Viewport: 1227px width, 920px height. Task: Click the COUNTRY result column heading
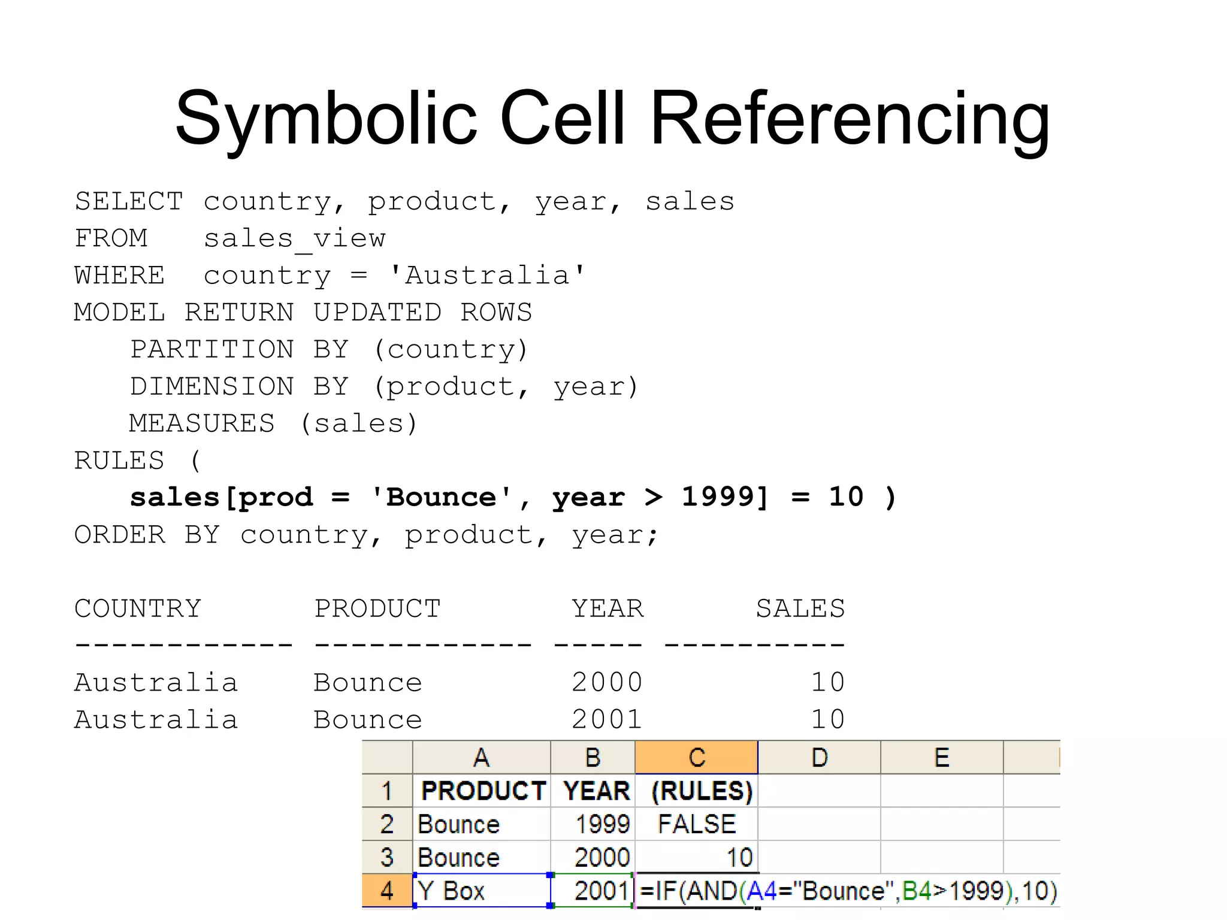tap(138, 609)
